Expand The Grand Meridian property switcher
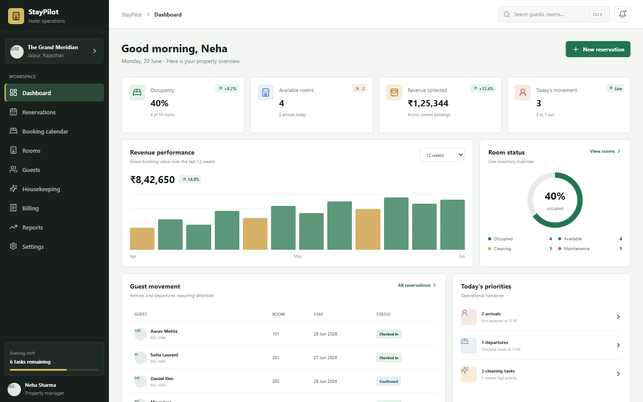The width and height of the screenshot is (643, 402). coord(94,51)
